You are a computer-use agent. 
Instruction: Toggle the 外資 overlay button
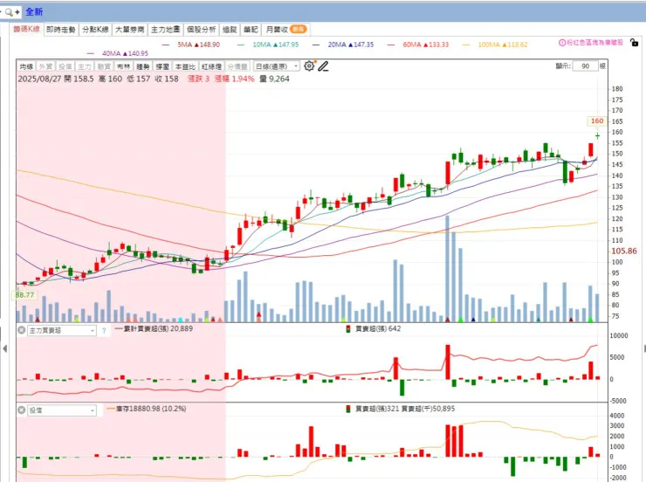click(45, 66)
